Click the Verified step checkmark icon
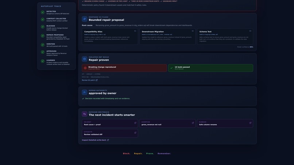 click(x=43, y=45)
